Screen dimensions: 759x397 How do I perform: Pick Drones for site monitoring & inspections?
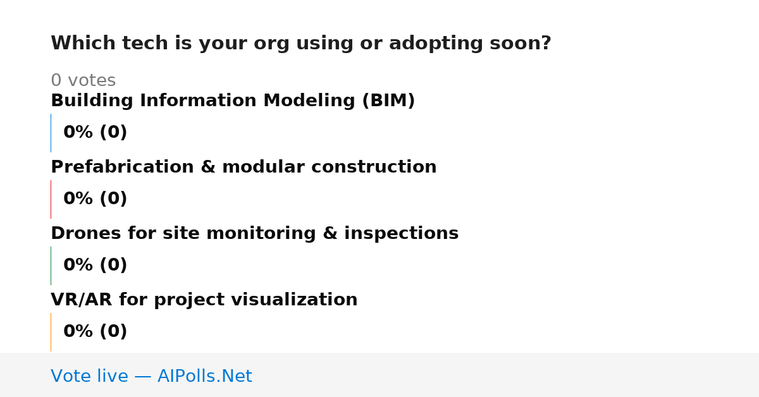tap(254, 234)
